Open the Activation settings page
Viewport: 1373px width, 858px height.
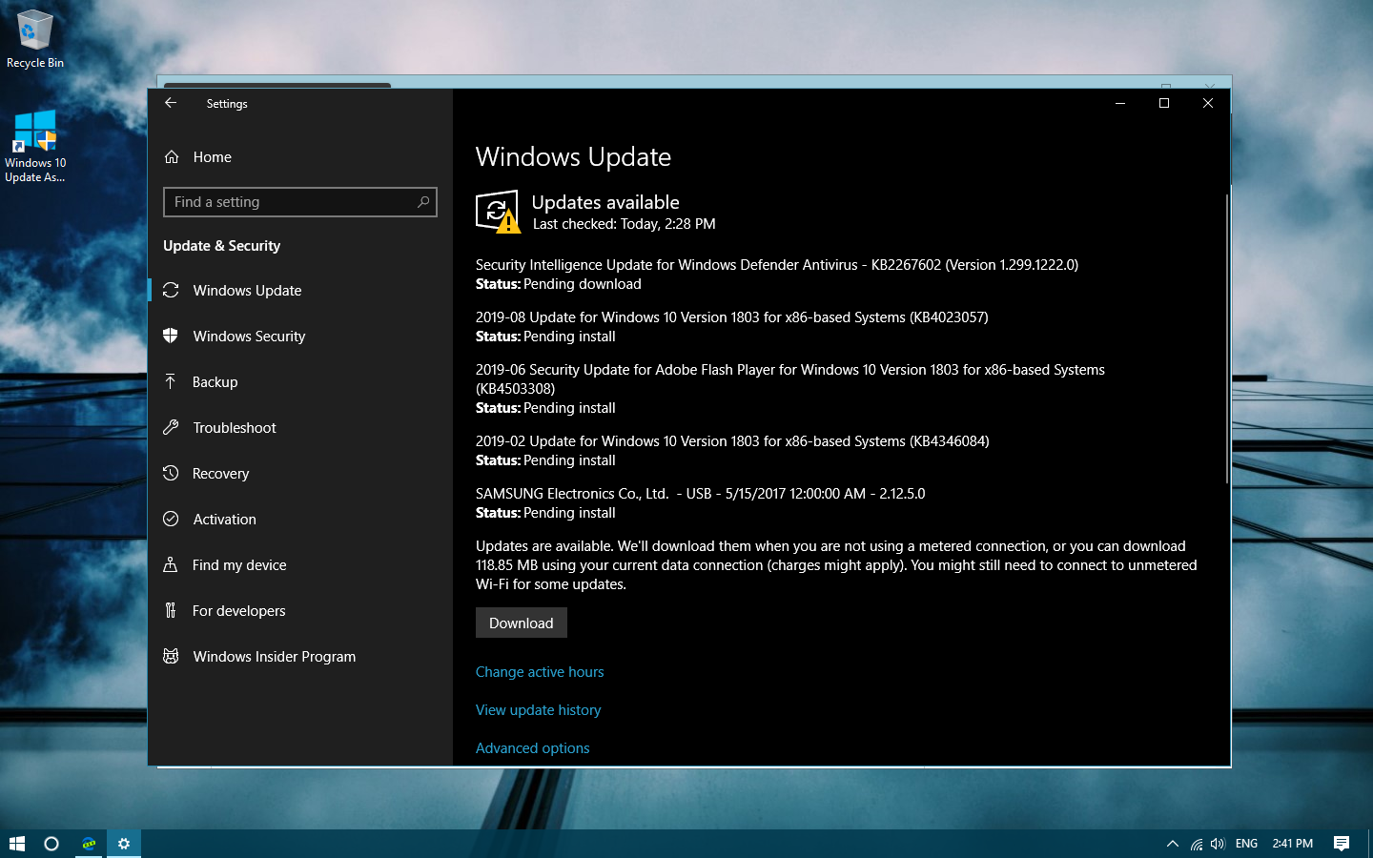300,519
